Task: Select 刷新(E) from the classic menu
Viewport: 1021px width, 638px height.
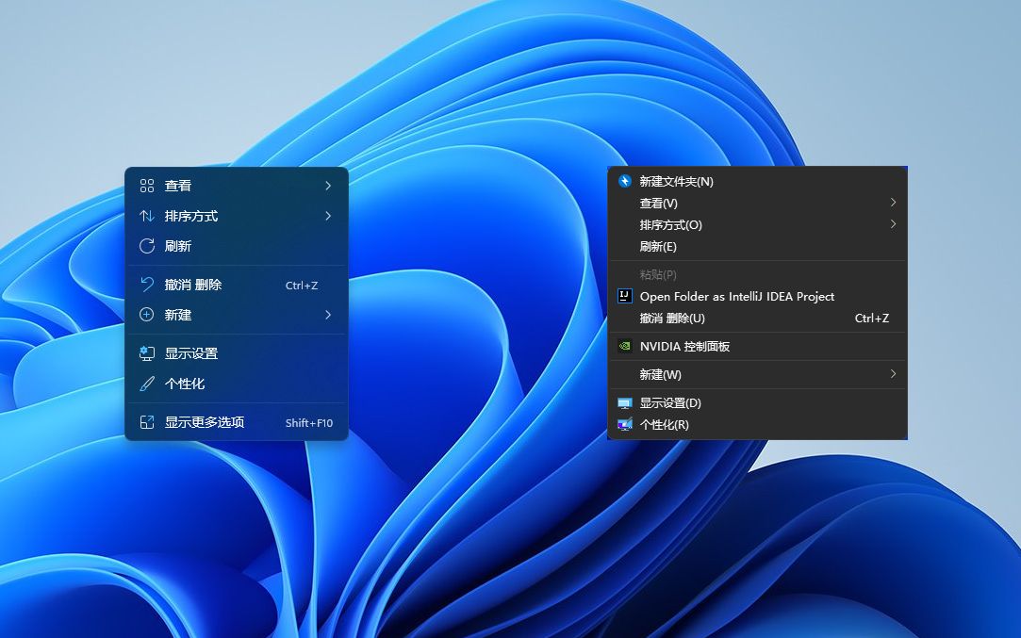Action: (x=660, y=246)
